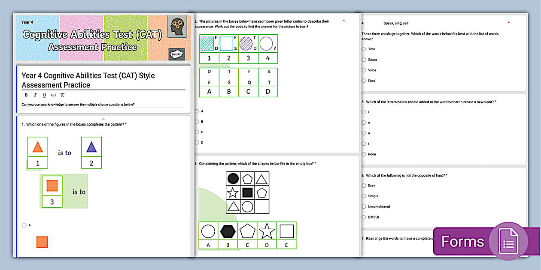The width and height of the screenshot is (541, 270).
Task: Select the letter "e" option in question 5
Action: [x=364, y=122]
